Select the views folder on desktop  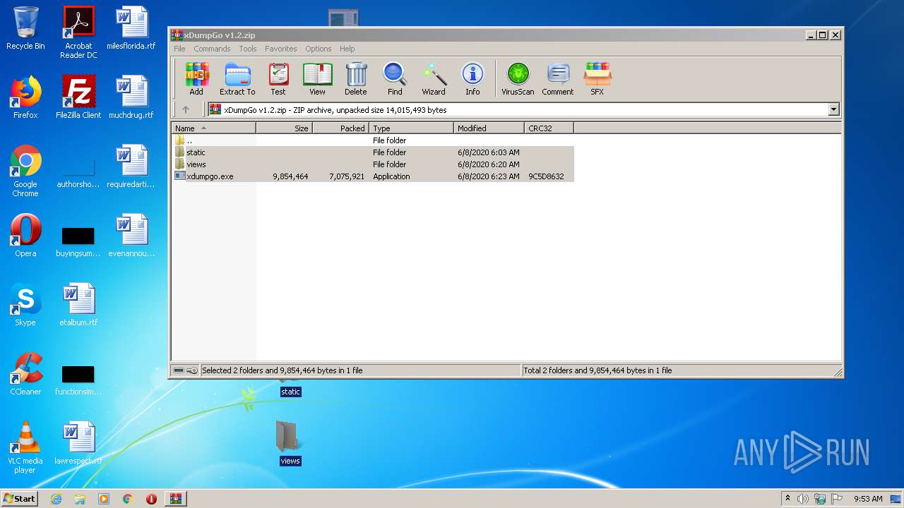coord(290,443)
